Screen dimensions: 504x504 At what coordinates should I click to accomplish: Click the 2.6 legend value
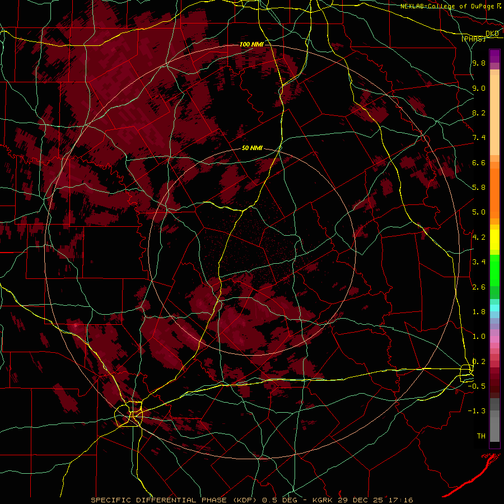479,287
